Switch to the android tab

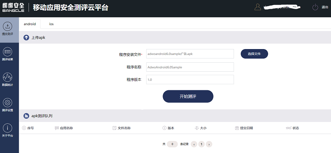tap(30, 24)
